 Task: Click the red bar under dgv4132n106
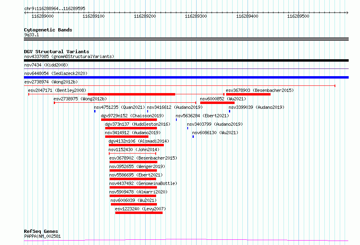136,145
